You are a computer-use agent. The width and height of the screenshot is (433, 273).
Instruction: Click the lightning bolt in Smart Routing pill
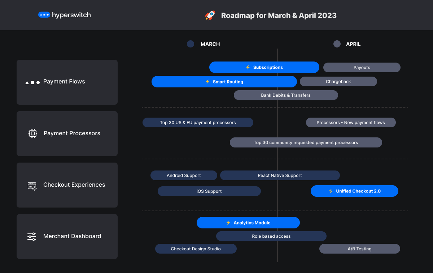pyautogui.click(x=207, y=82)
